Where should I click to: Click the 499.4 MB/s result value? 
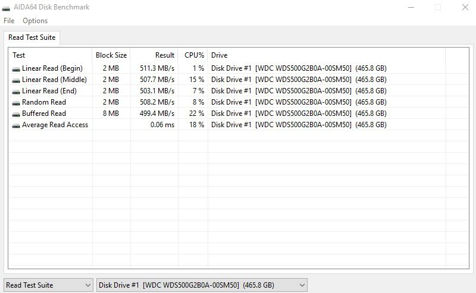pos(157,113)
